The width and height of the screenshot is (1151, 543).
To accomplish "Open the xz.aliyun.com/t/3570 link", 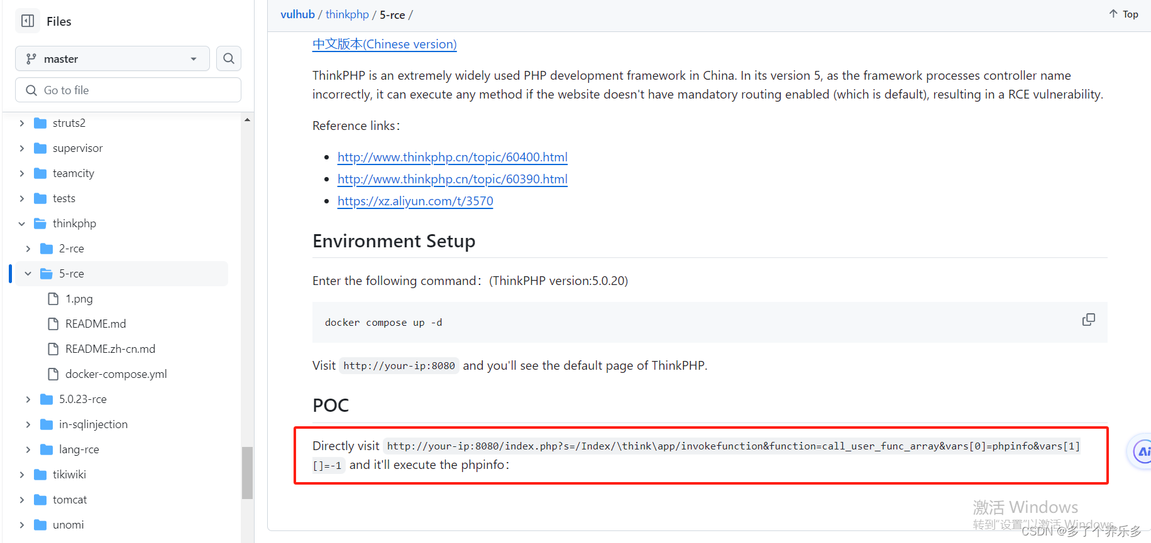I will click(416, 201).
